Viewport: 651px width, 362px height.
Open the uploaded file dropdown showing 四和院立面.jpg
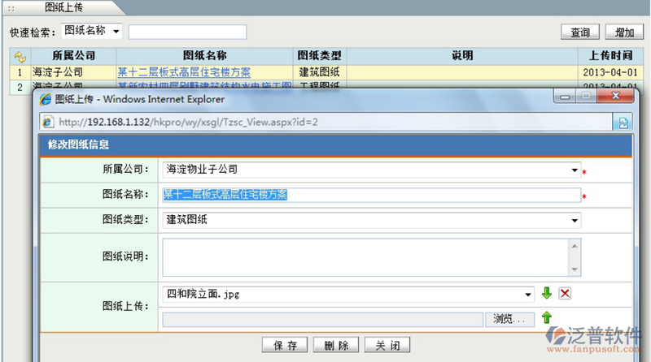point(528,294)
